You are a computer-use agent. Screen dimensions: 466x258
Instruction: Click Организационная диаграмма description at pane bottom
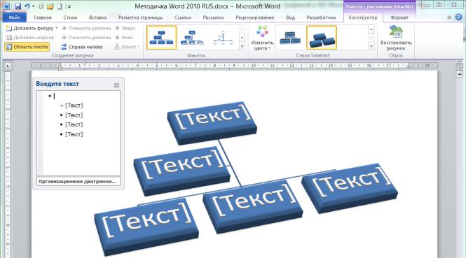coord(78,181)
